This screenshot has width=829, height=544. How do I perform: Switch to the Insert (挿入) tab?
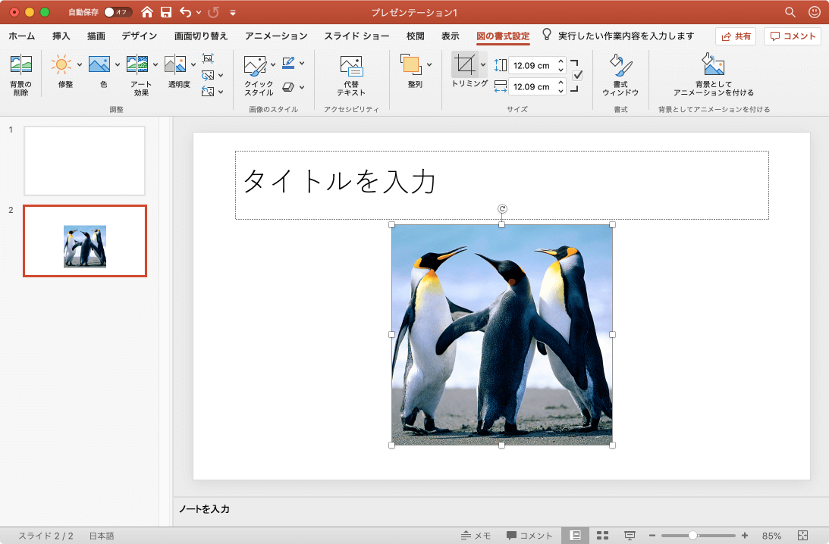(x=61, y=36)
